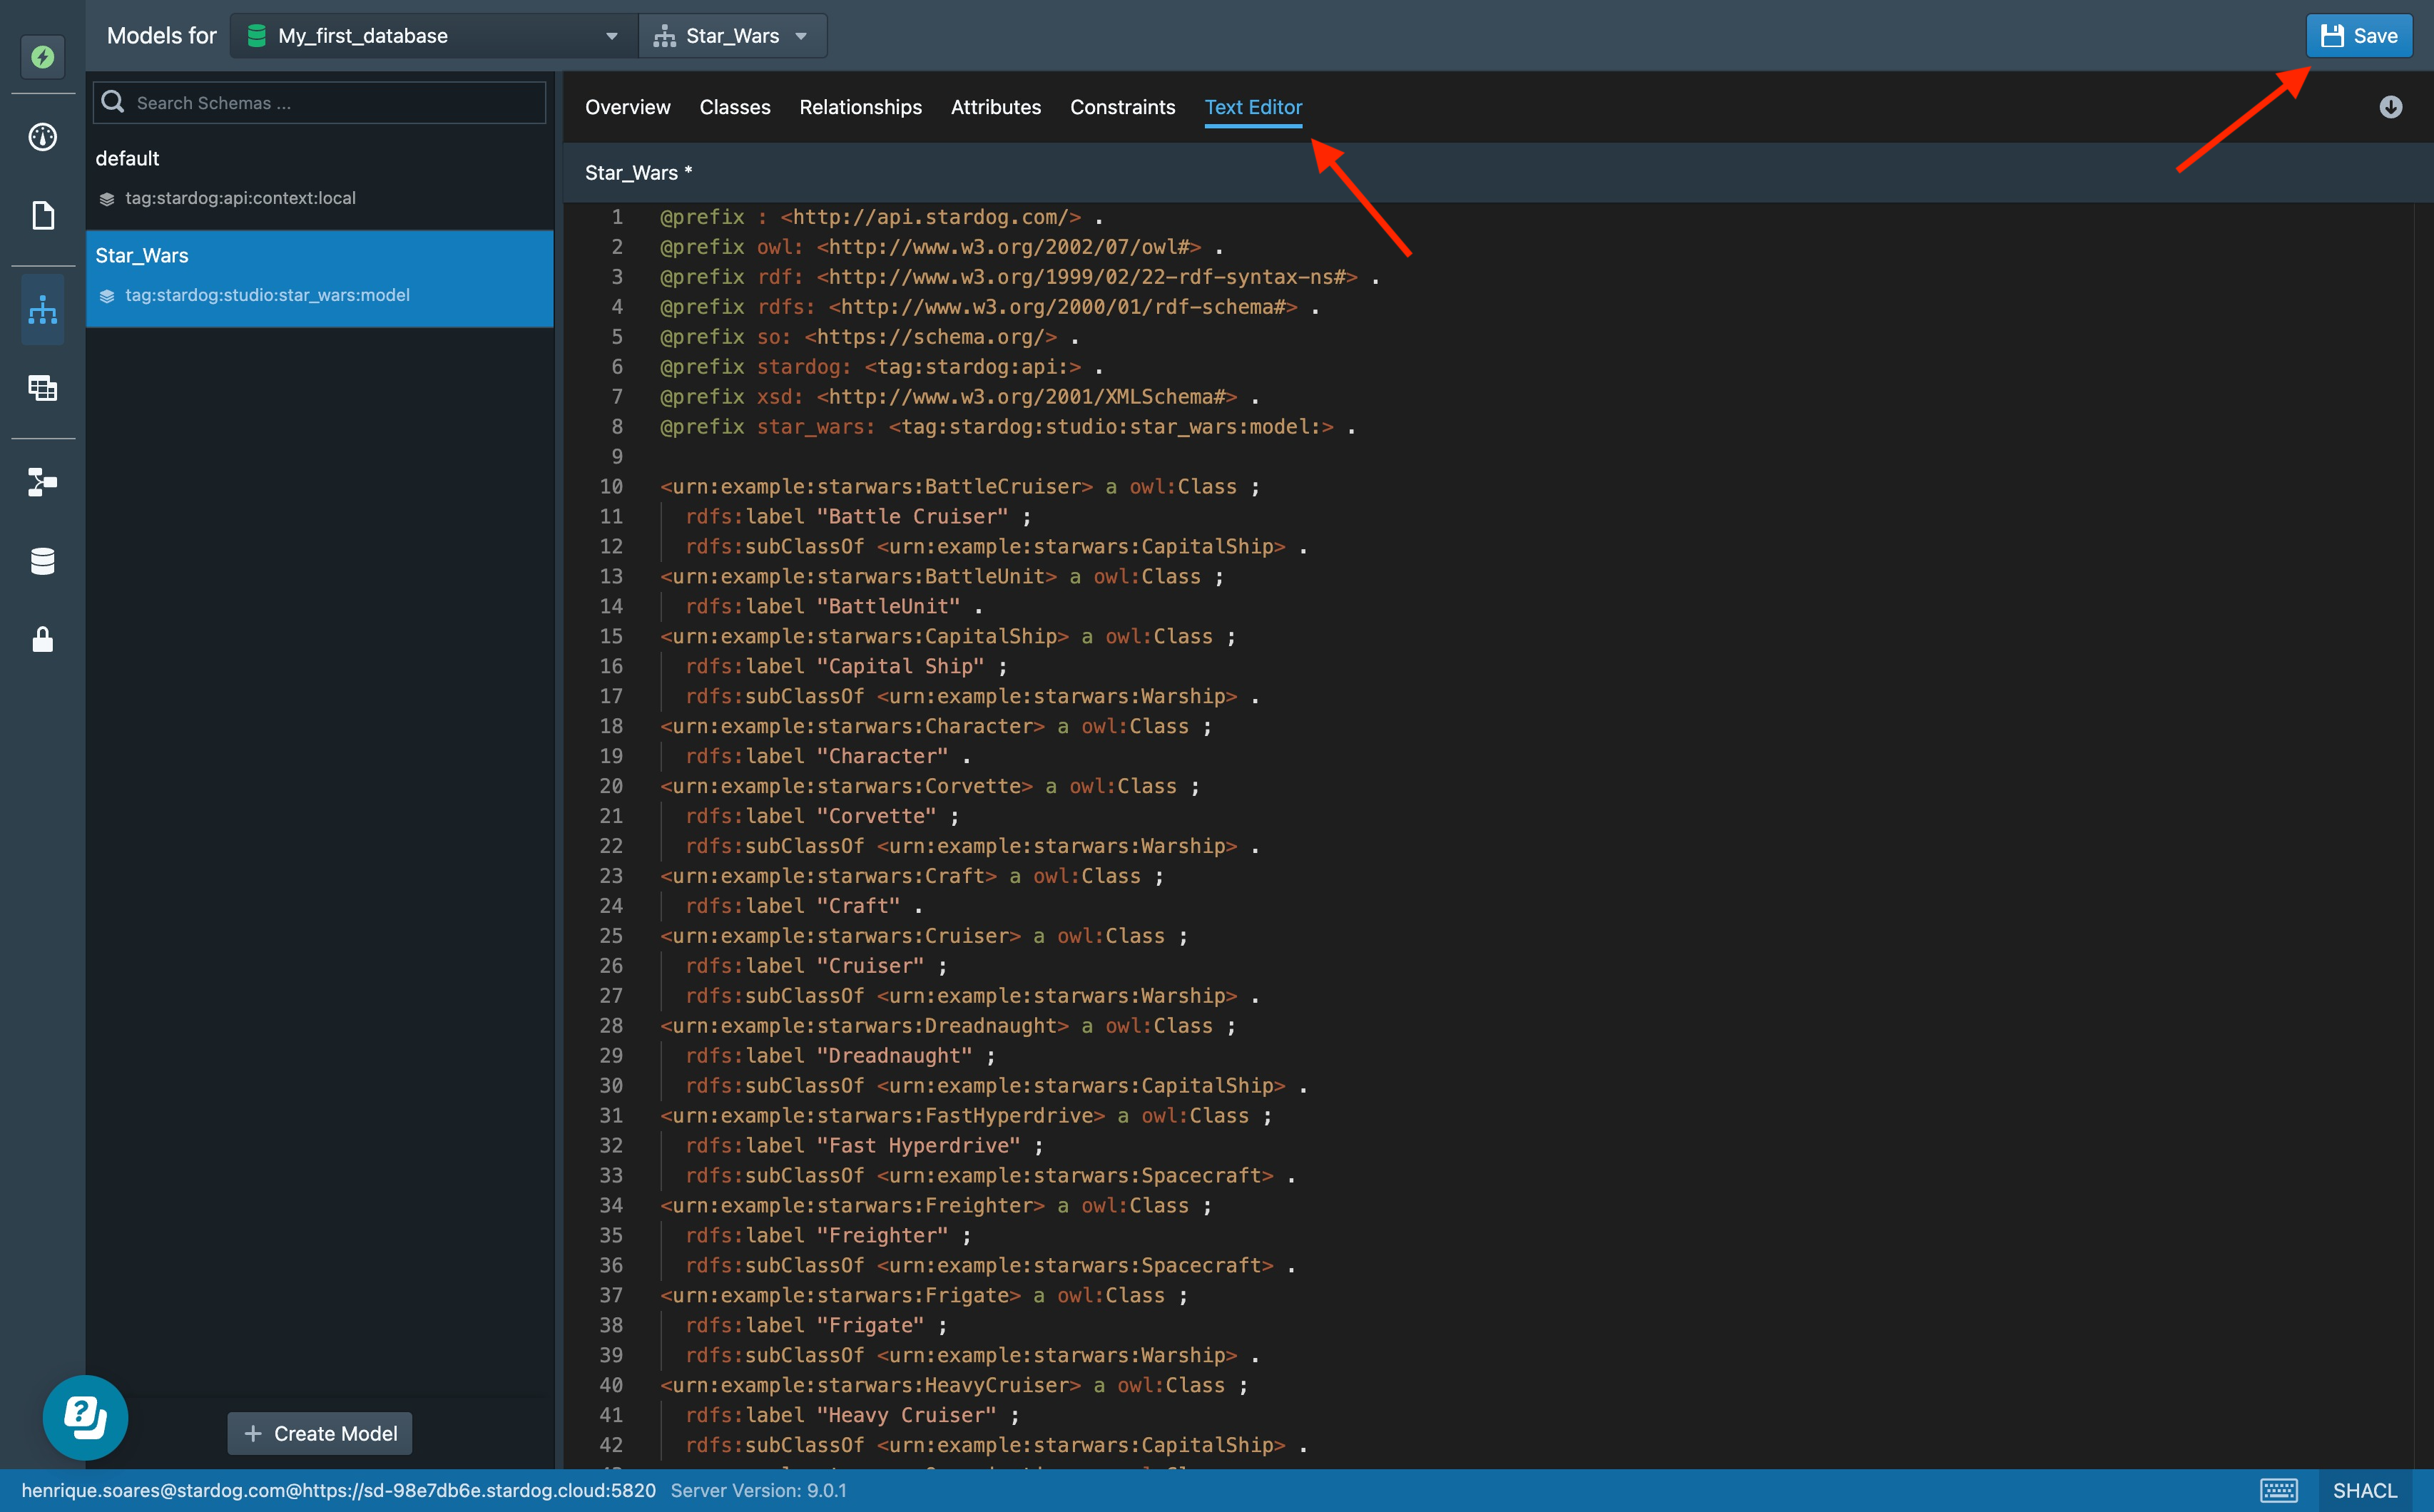
Task: Expand the My_first_database dropdown
Action: click(x=433, y=36)
